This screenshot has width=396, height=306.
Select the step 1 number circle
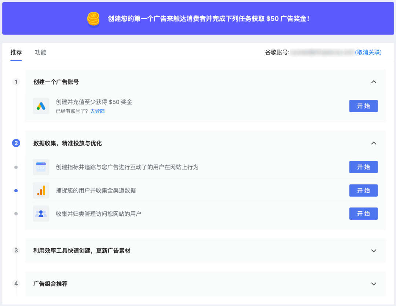coord(16,82)
